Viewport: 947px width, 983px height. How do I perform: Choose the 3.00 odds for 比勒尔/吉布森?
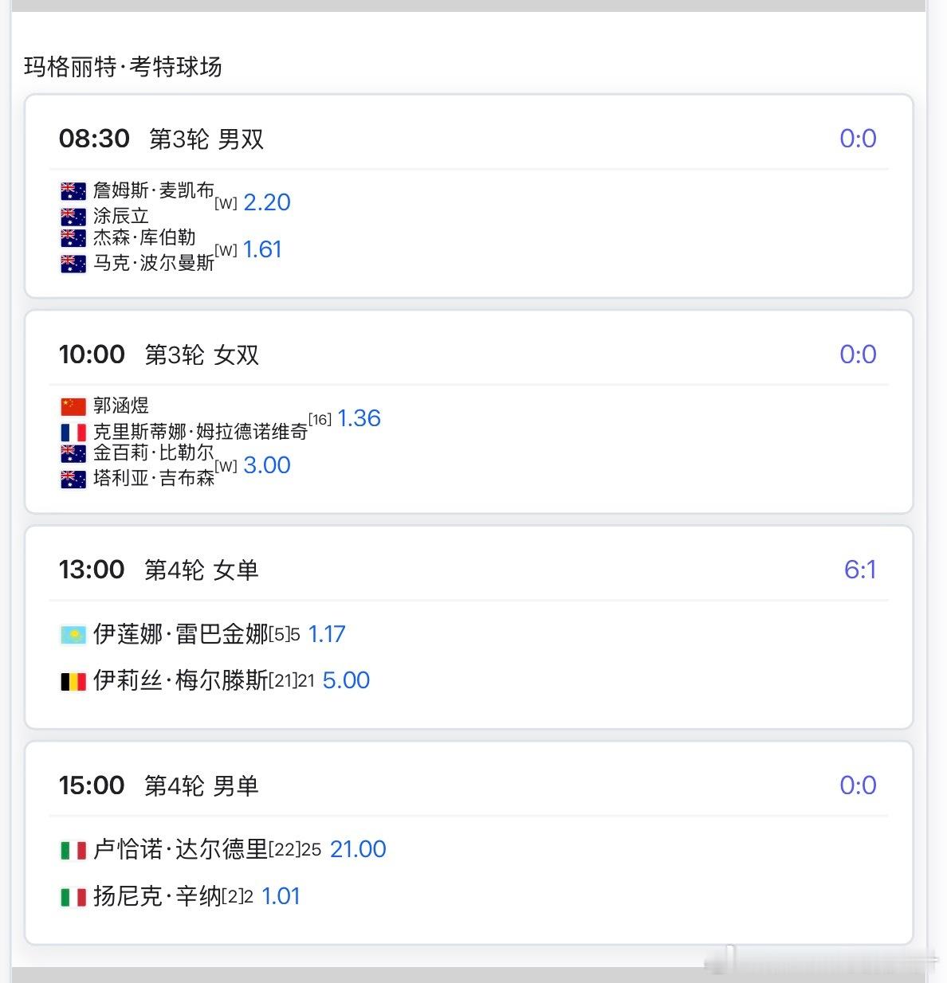[x=267, y=465]
